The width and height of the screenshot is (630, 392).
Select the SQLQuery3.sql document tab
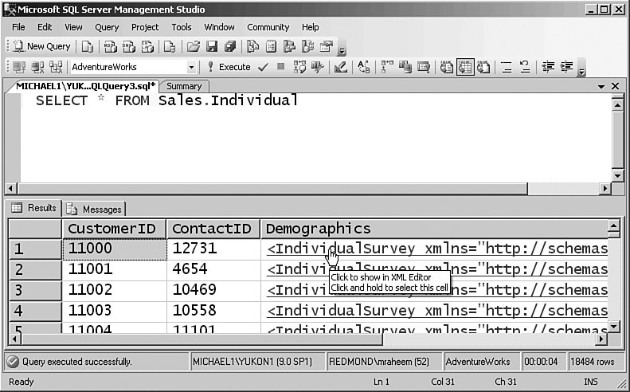(x=85, y=86)
